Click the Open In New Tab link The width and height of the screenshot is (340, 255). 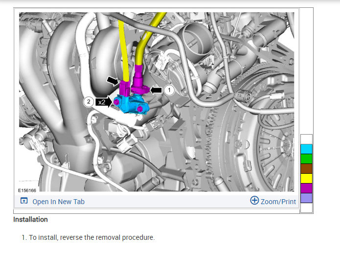(58, 202)
